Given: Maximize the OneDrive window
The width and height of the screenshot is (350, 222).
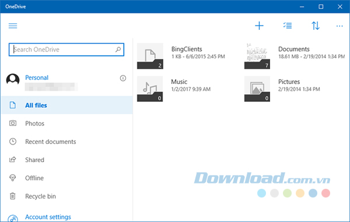Looking at the screenshot, I should click(321, 6).
